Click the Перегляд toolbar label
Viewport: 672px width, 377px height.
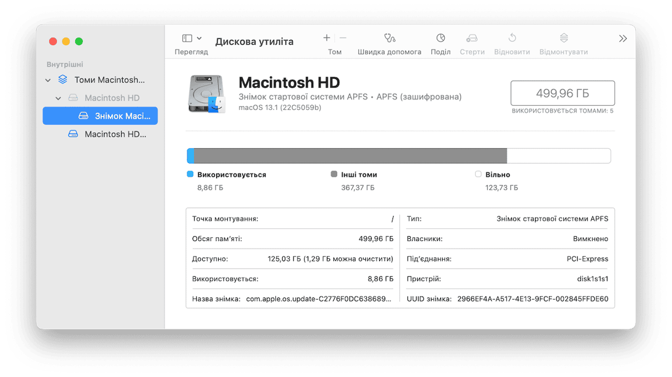pyautogui.click(x=191, y=52)
